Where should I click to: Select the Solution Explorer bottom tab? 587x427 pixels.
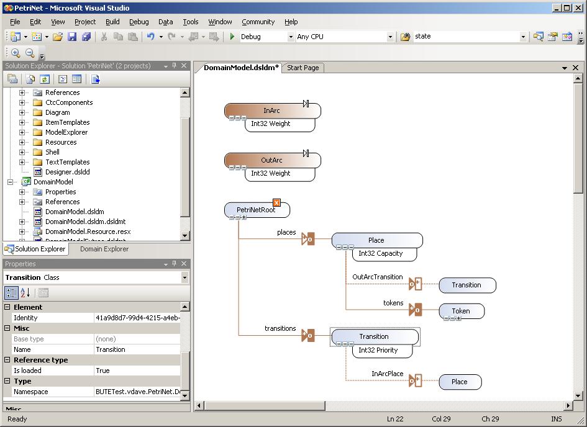(36, 249)
